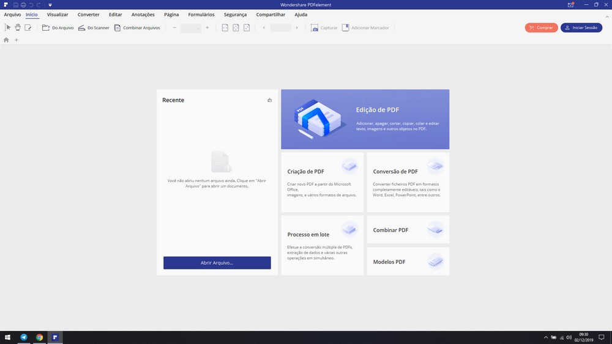Open the Windows notification center
Screen dimensions: 612x344
pos(602,337)
